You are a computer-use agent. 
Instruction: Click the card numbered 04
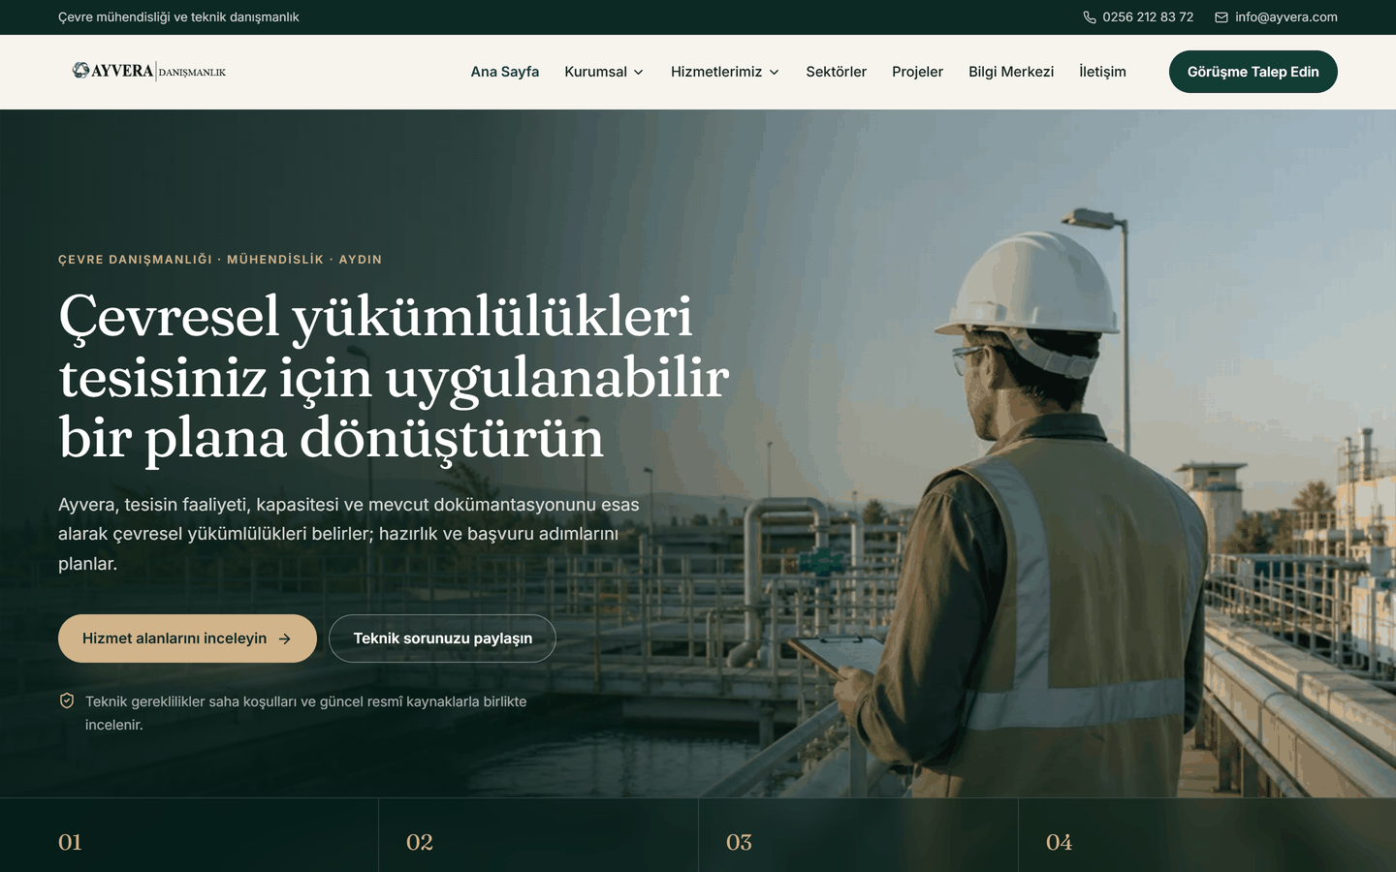coord(1207,835)
